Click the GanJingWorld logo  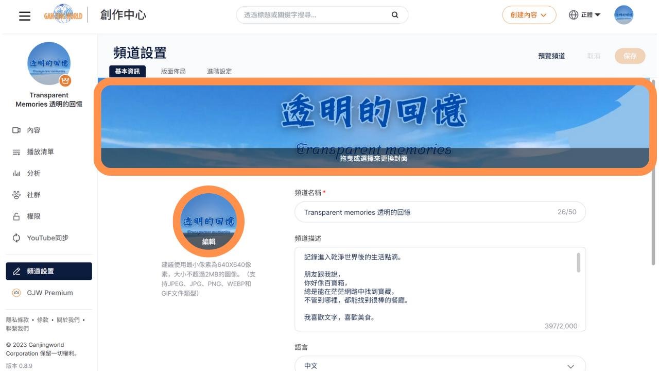(63, 15)
